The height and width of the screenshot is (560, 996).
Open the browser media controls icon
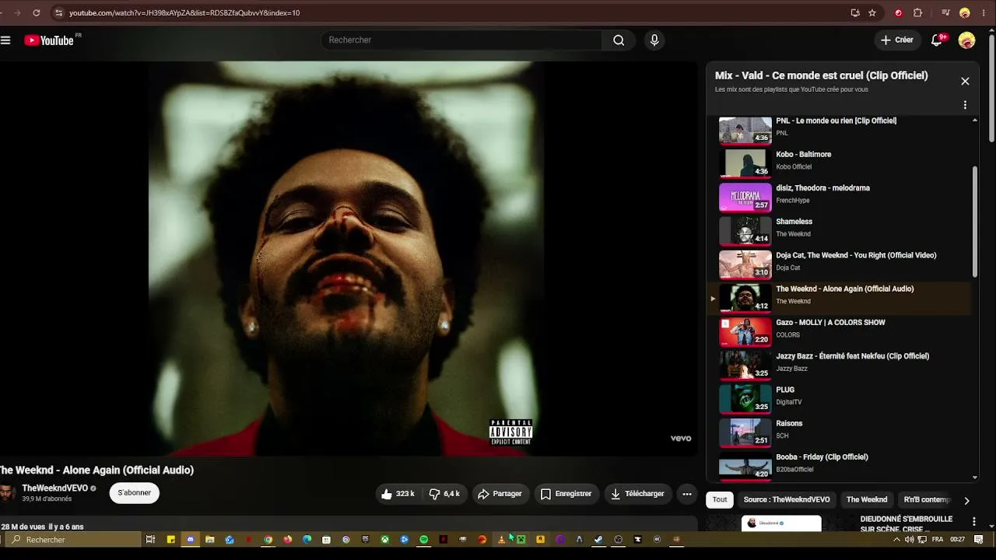[x=945, y=12]
